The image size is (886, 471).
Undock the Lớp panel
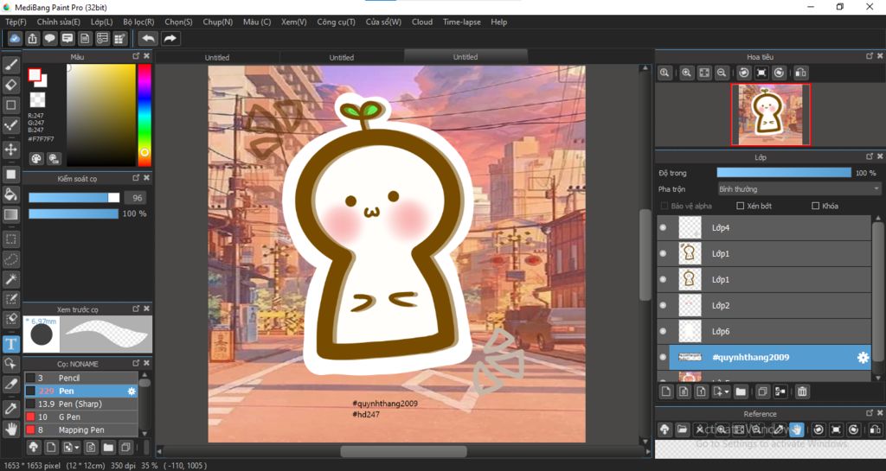870,156
